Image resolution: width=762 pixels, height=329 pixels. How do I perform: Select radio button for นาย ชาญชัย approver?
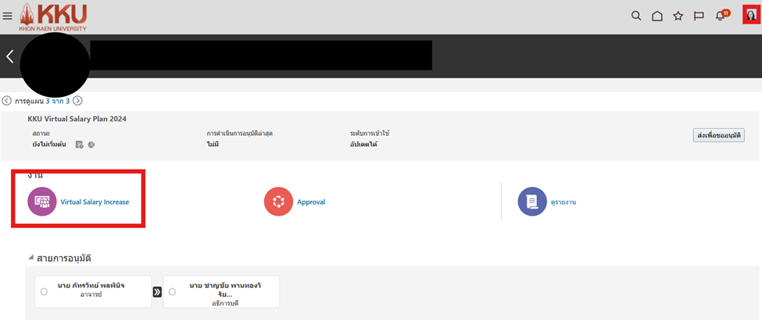(172, 291)
